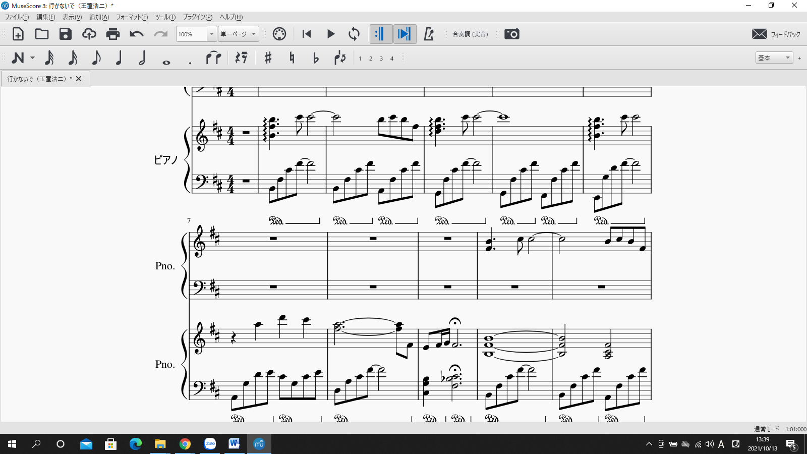The width and height of the screenshot is (807, 454).
Task: Upload score to cloud
Action: (x=89, y=34)
